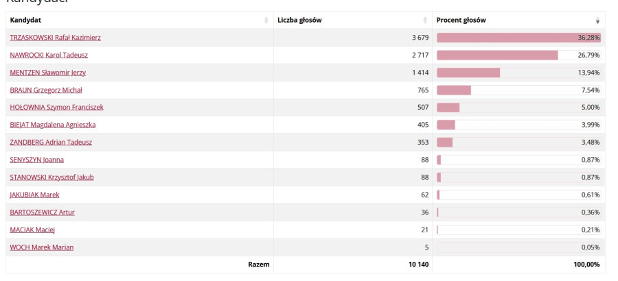Click the sort arrows in the Kandydat column
This screenshot has width=618, height=281.
(x=266, y=21)
